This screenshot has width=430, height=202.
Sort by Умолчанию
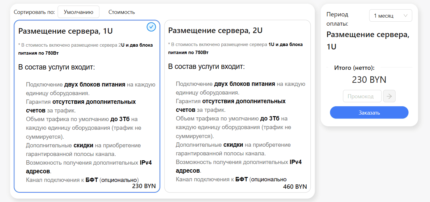pyautogui.click(x=79, y=12)
